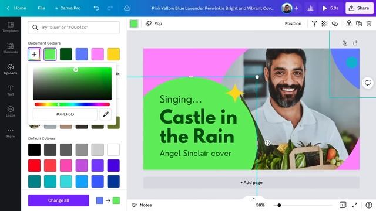
Task: Select the Castle in the Rain heading
Action: click(198, 127)
